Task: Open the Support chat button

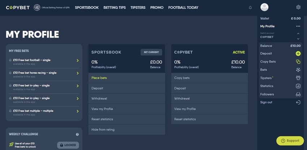Action: tap(290, 141)
